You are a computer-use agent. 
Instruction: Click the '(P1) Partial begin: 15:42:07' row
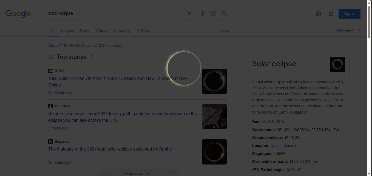277,170
